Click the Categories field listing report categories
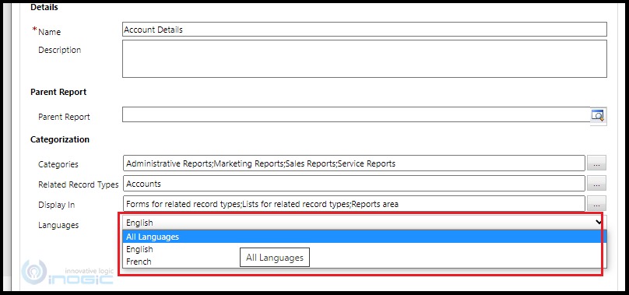Viewport: 629px width, 295px height. (x=354, y=163)
